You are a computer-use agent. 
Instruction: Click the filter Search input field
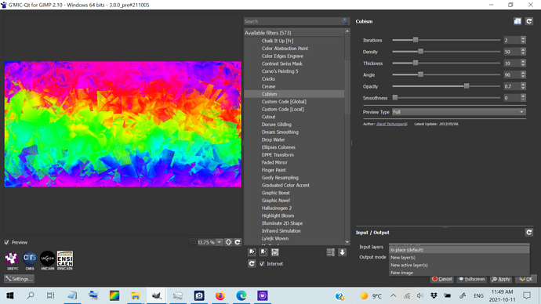[x=292, y=21]
